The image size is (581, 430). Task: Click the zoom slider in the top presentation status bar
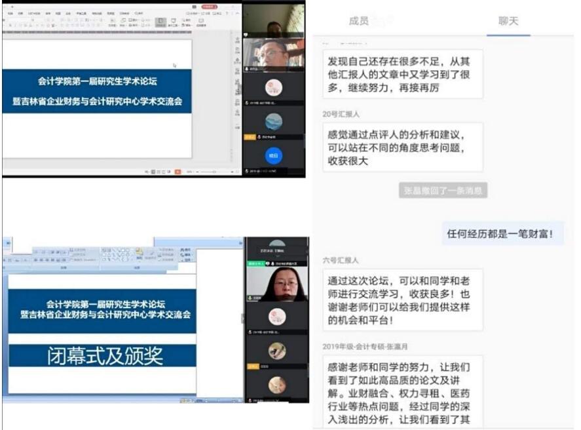208,171
